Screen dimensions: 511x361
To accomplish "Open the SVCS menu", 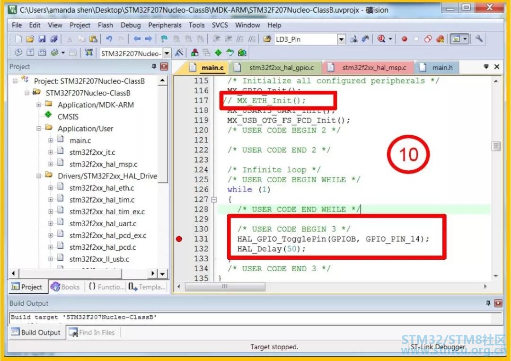I will click(220, 25).
